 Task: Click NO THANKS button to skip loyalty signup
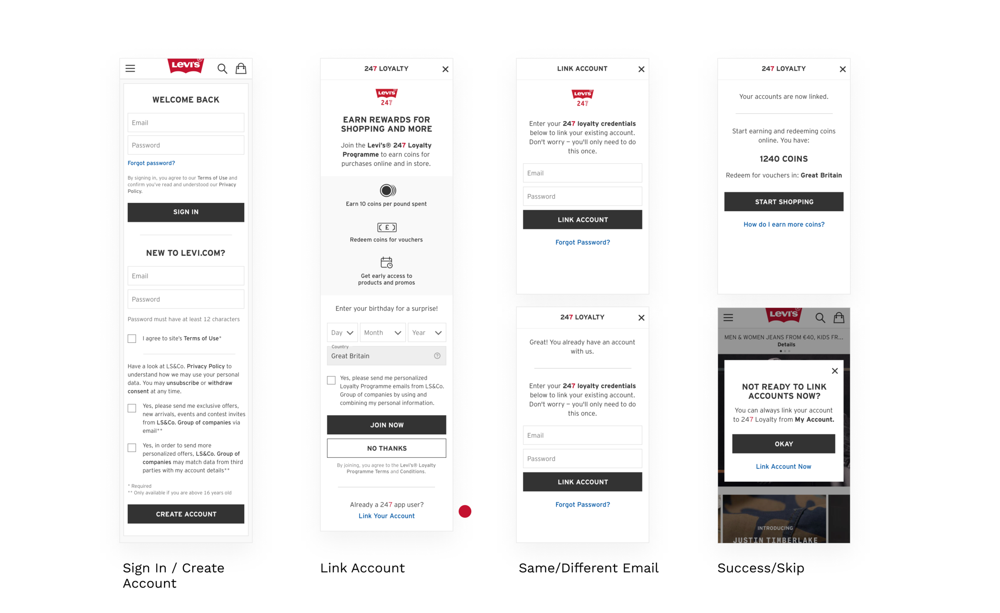pyautogui.click(x=386, y=448)
